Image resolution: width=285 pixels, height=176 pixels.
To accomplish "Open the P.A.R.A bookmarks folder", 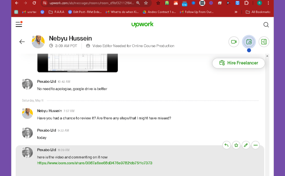I will (56, 12).
